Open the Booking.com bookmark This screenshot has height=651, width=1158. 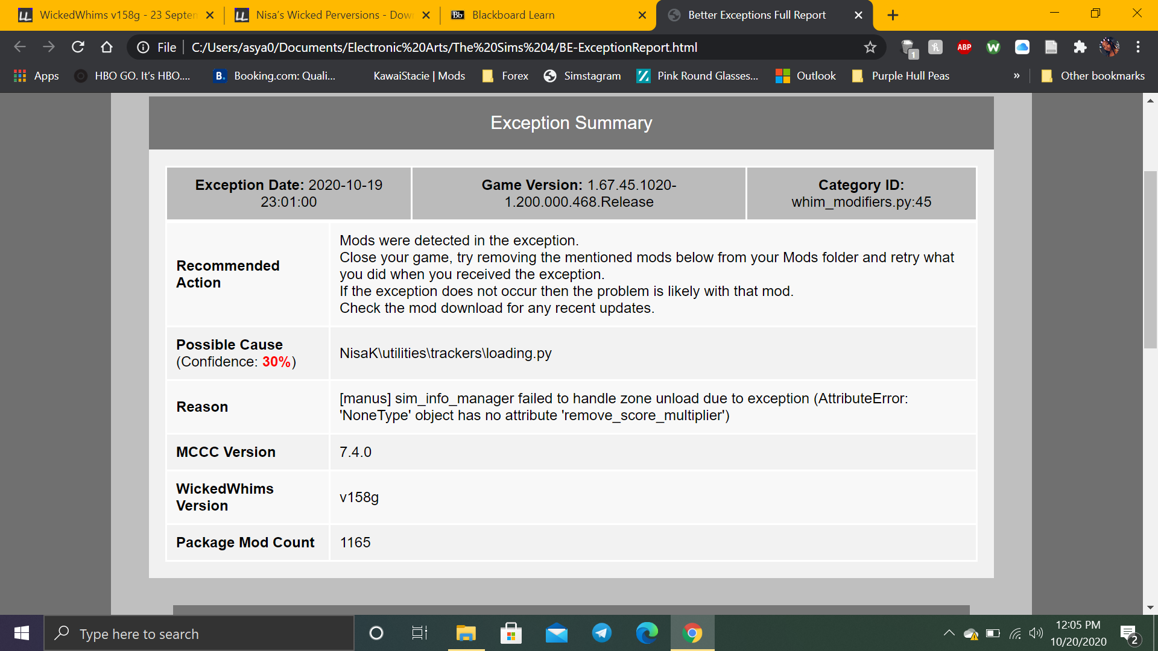pyautogui.click(x=275, y=76)
